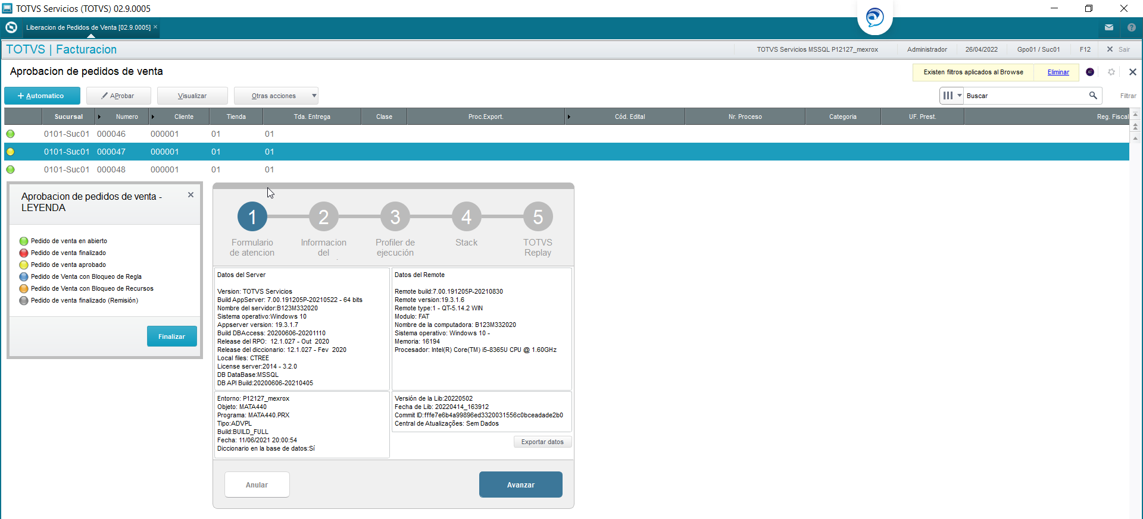Click the Nr. Proceso column header
The image size is (1143, 519).
coord(745,117)
